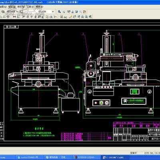The width and height of the screenshot is (160, 160).
Task: Switch to the C:\DOCUME~1 taskbar window
Action: pyautogui.click(x=115, y=158)
